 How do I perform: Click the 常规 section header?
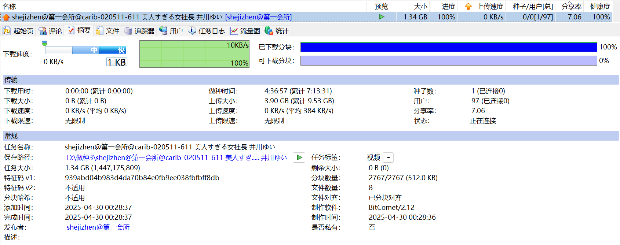point(311,136)
